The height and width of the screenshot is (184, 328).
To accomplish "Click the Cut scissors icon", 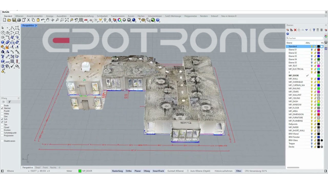I will pos(28,20).
